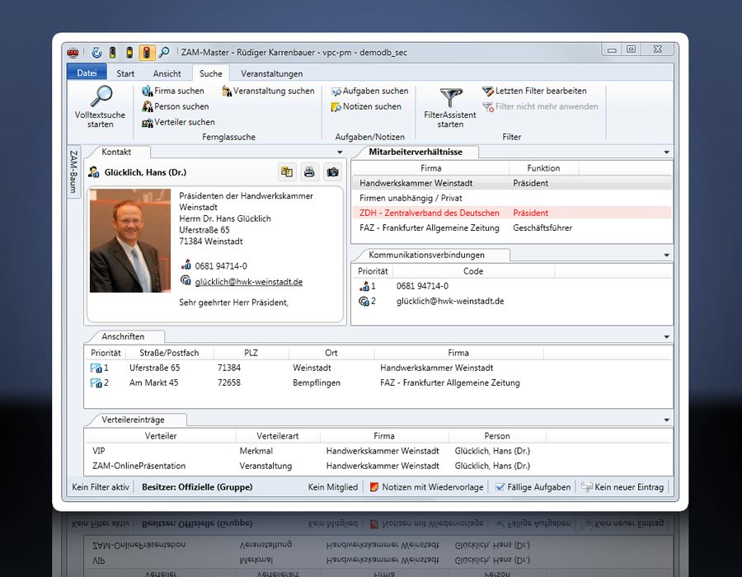This screenshot has height=577, width=742.
Task: Select the ZAM-OnlinePräsentation Verteiler row
Action: (x=378, y=466)
